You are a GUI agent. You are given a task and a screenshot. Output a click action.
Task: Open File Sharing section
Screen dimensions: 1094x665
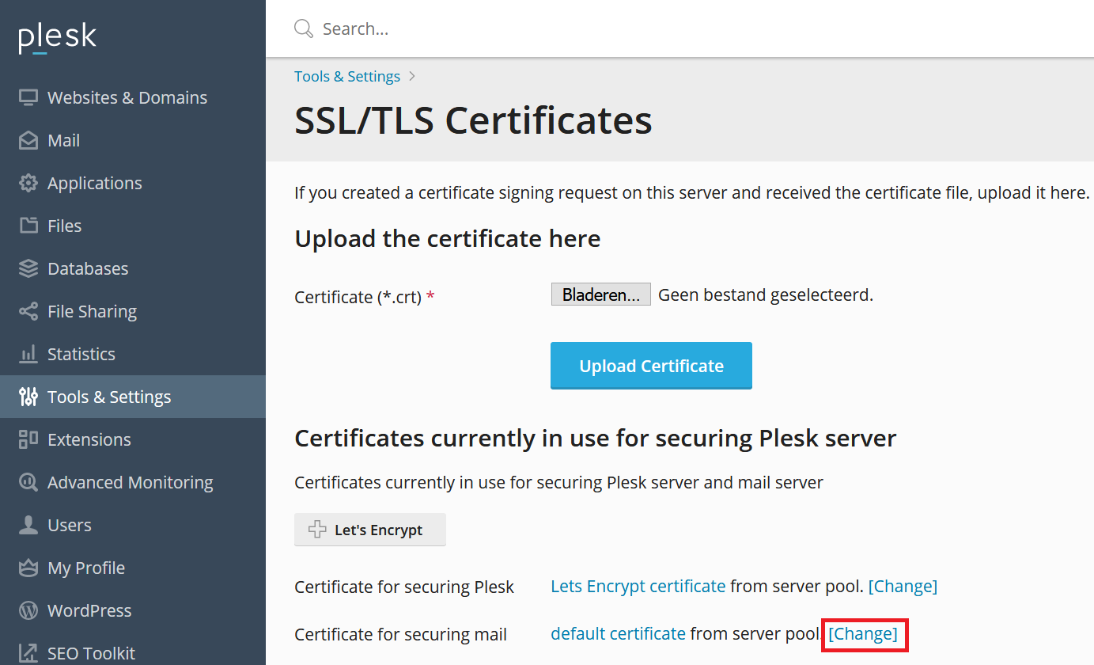coord(133,312)
